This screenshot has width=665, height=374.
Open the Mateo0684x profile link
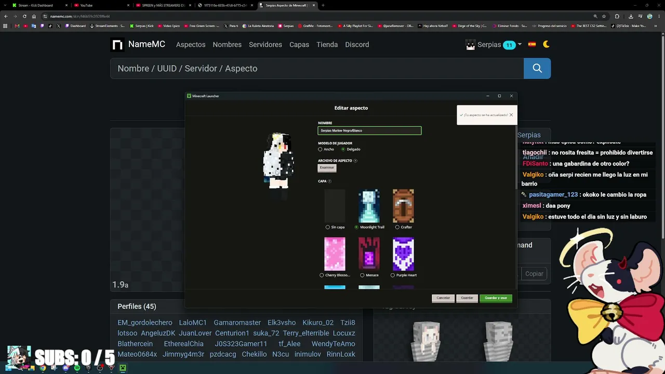click(x=137, y=354)
